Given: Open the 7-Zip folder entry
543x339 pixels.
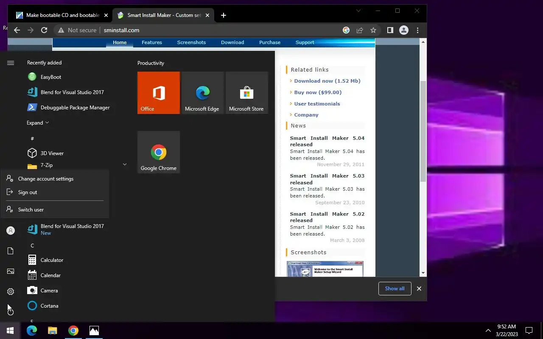Looking at the screenshot, I should tap(47, 165).
